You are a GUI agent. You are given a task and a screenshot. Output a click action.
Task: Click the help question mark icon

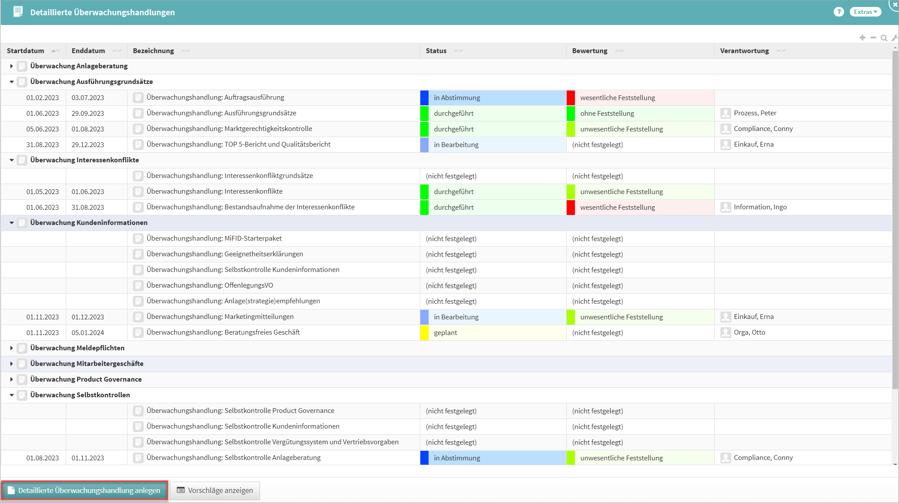click(x=838, y=12)
